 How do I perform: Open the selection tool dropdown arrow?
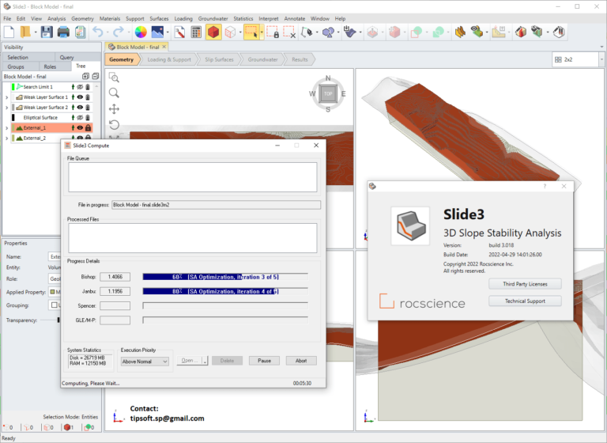click(262, 32)
